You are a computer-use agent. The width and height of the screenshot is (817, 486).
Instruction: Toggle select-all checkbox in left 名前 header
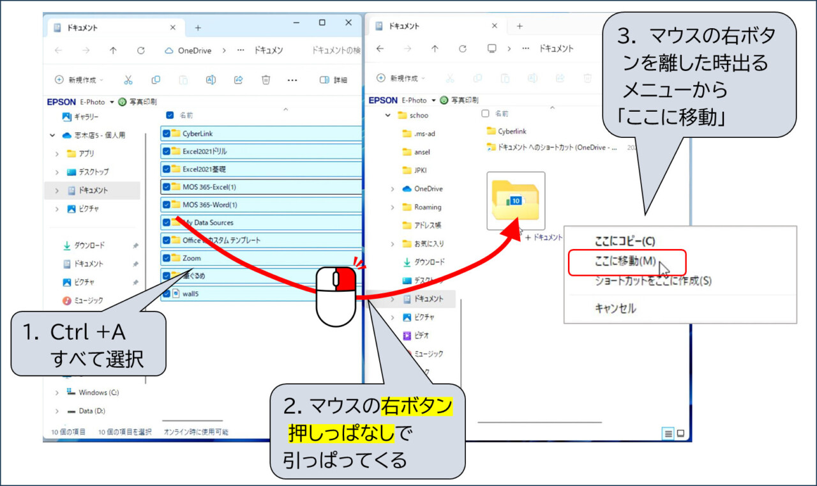point(170,116)
